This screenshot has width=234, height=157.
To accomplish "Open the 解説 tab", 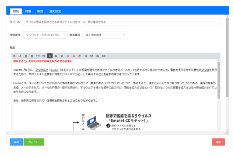I will point(40,12).
